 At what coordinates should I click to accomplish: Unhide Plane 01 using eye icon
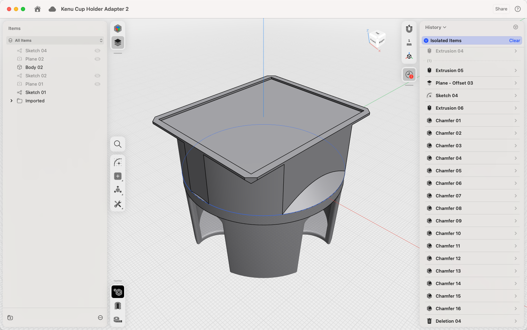[98, 84]
